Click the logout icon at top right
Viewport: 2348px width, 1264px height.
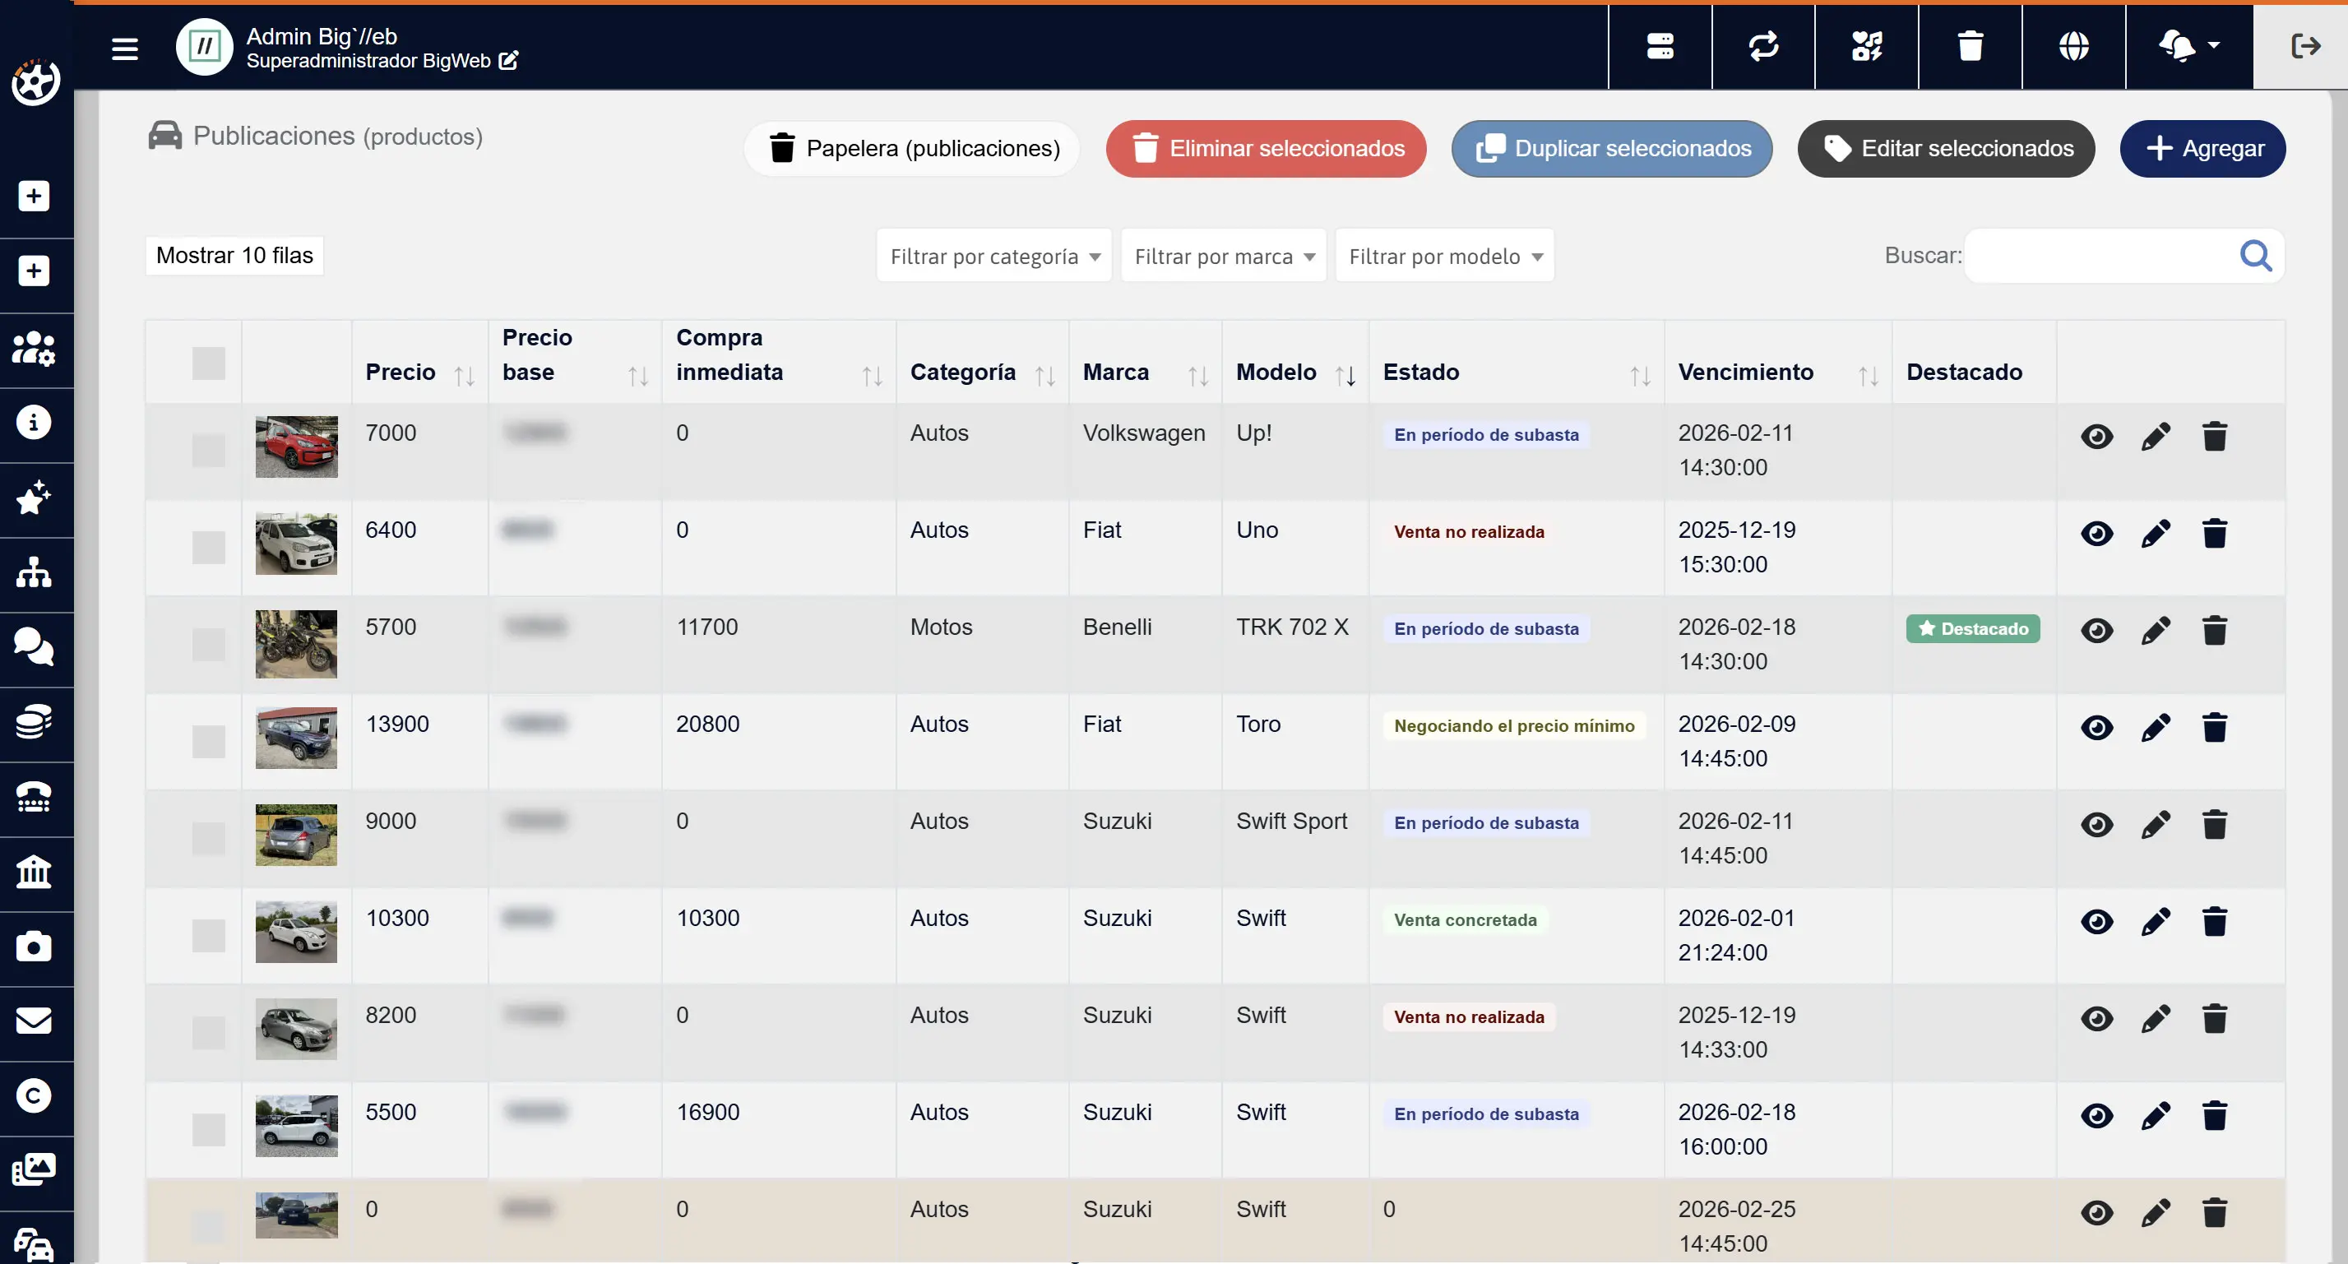[x=2304, y=45]
